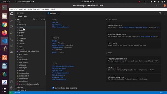Open the Accounts menu icon
167x94 pixels.
12,81
